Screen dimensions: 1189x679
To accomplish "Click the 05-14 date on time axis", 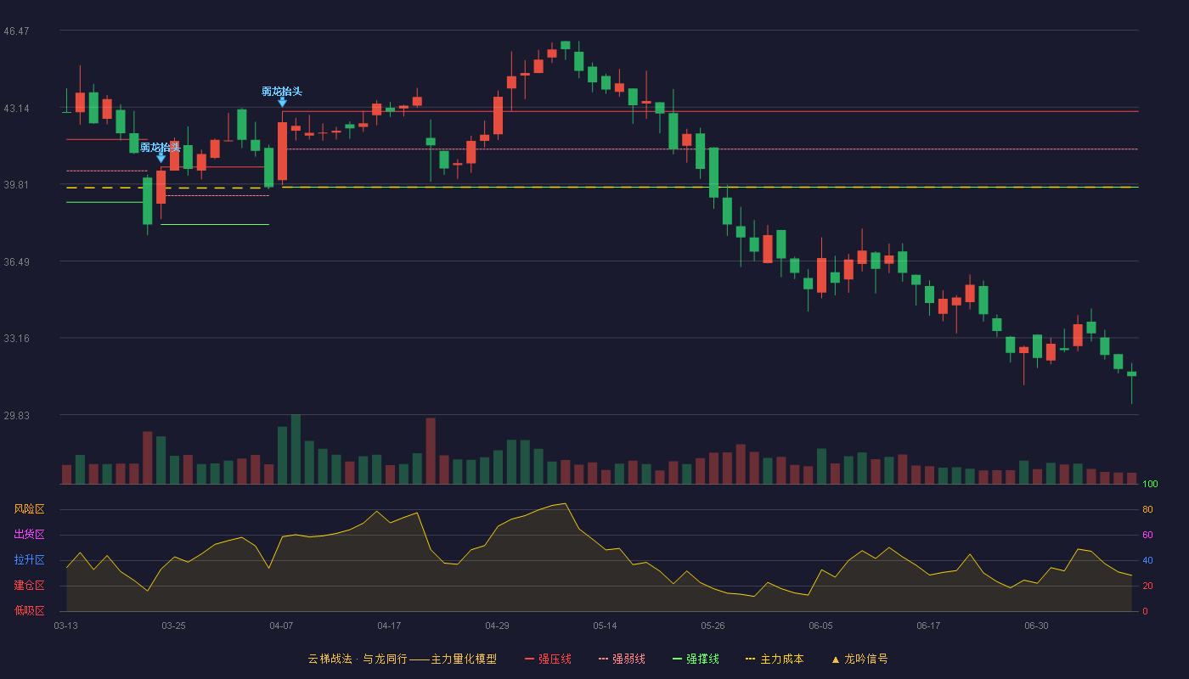I will 605,626.
